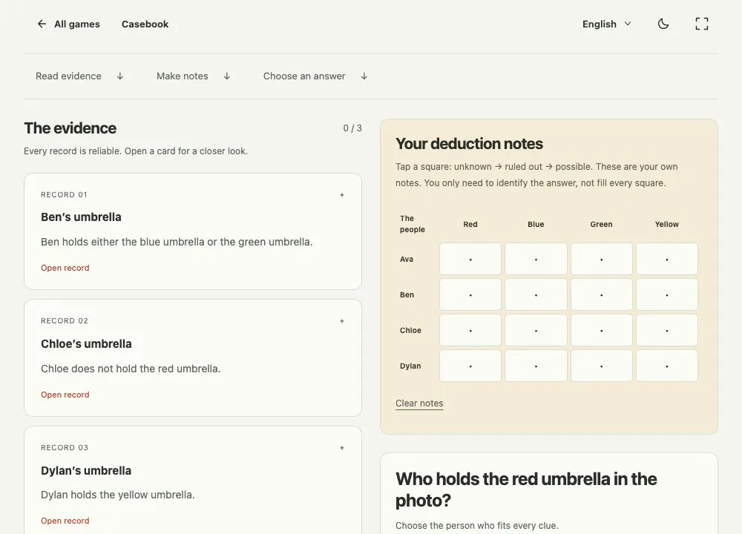Screen dimensions: 742x534
Task: Toggle the Chloe Green square
Action: (x=602, y=330)
